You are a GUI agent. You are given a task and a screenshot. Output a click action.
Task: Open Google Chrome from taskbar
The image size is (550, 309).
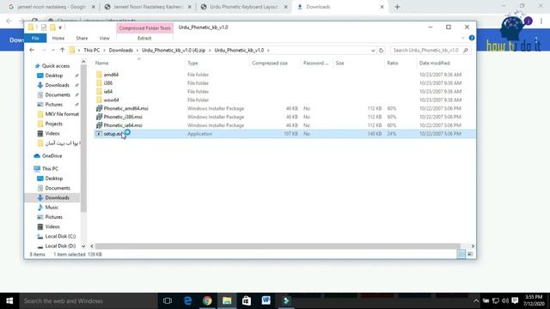[x=207, y=300]
